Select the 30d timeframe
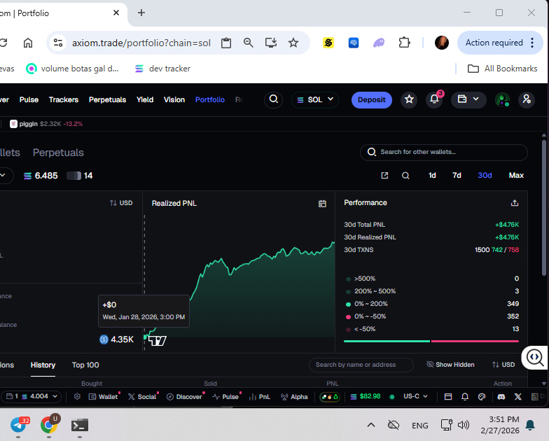This screenshot has height=441, width=549. pos(485,175)
